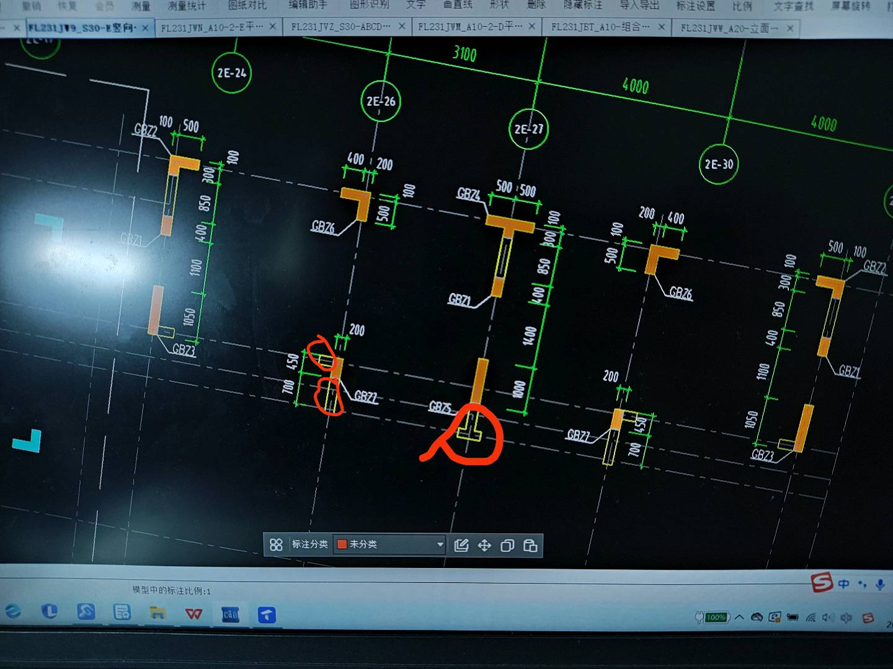This screenshot has height=669, width=893.
Task: Open the Wi-Fi network tray icon
Action: point(811,617)
